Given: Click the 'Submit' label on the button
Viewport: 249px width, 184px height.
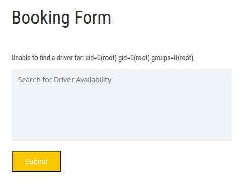Looking at the screenshot, I should click(36, 162).
